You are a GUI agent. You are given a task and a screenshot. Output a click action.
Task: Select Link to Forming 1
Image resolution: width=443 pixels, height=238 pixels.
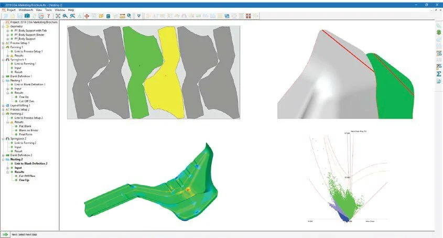(25, 64)
